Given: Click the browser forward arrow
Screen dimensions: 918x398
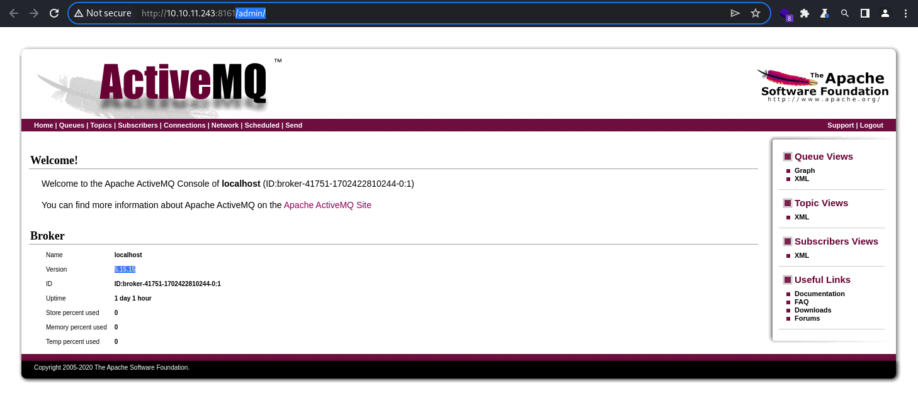Looking at the screenshot, I should [x=34, y=13].
